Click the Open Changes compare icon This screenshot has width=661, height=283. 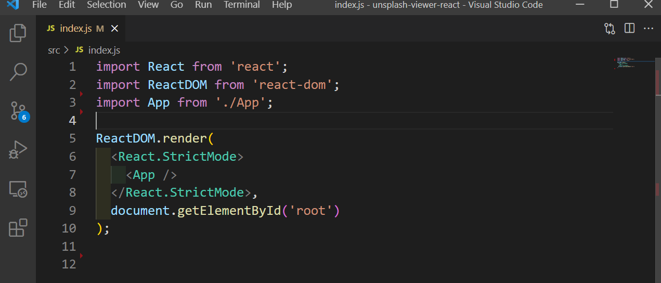click(610, 29)
